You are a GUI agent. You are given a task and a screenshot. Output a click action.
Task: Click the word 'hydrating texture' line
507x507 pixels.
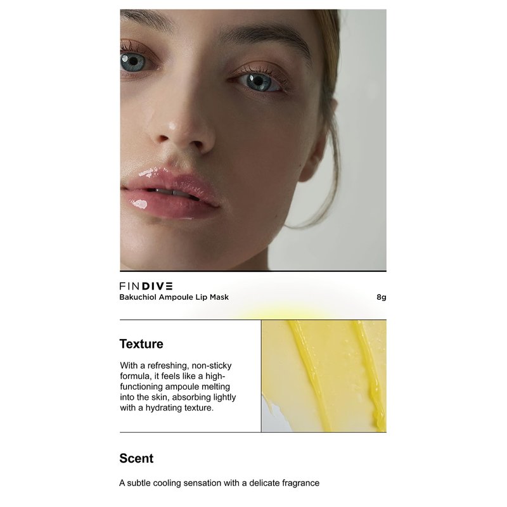coord(167,408)
